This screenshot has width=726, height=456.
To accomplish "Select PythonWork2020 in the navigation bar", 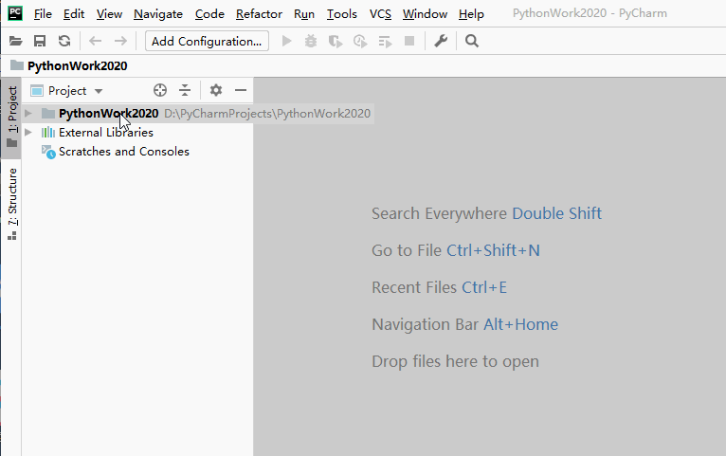I will pyautogui.click(x=78, y=65).
